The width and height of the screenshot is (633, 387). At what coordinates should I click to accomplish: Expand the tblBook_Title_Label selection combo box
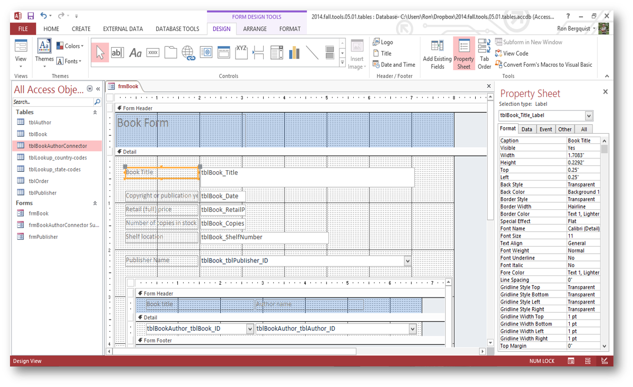(x=589, y=116)
